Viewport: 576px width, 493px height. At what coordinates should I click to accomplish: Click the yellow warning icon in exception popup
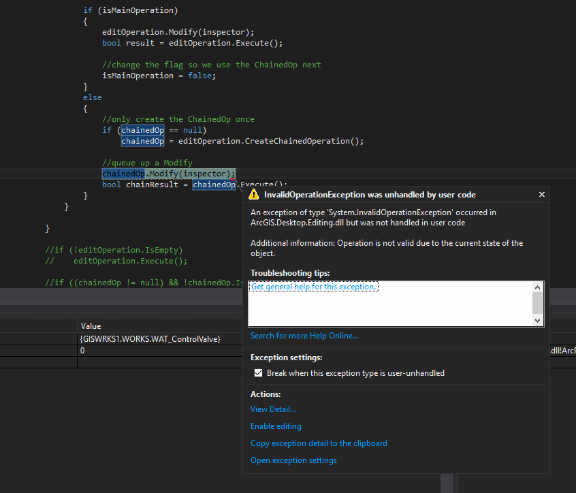(254, 195)
